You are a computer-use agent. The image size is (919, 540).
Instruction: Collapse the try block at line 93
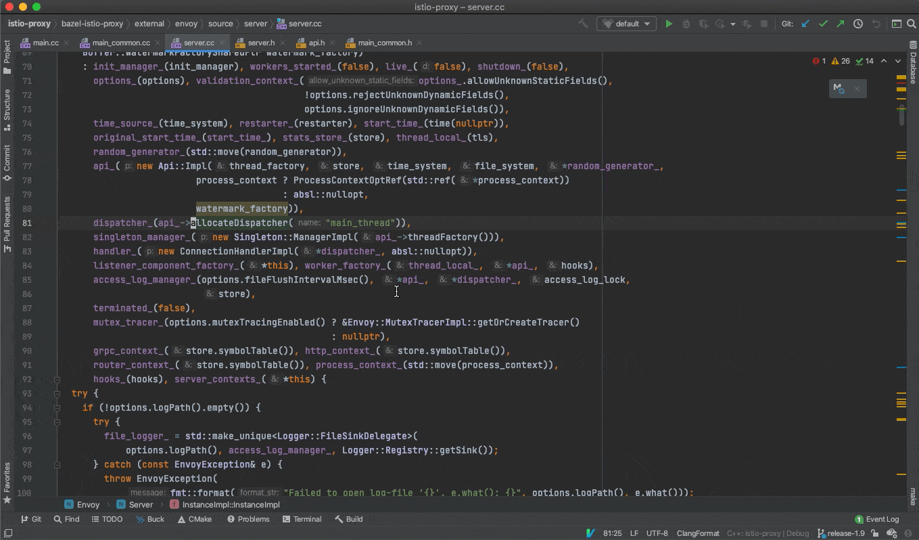point(57,393)
